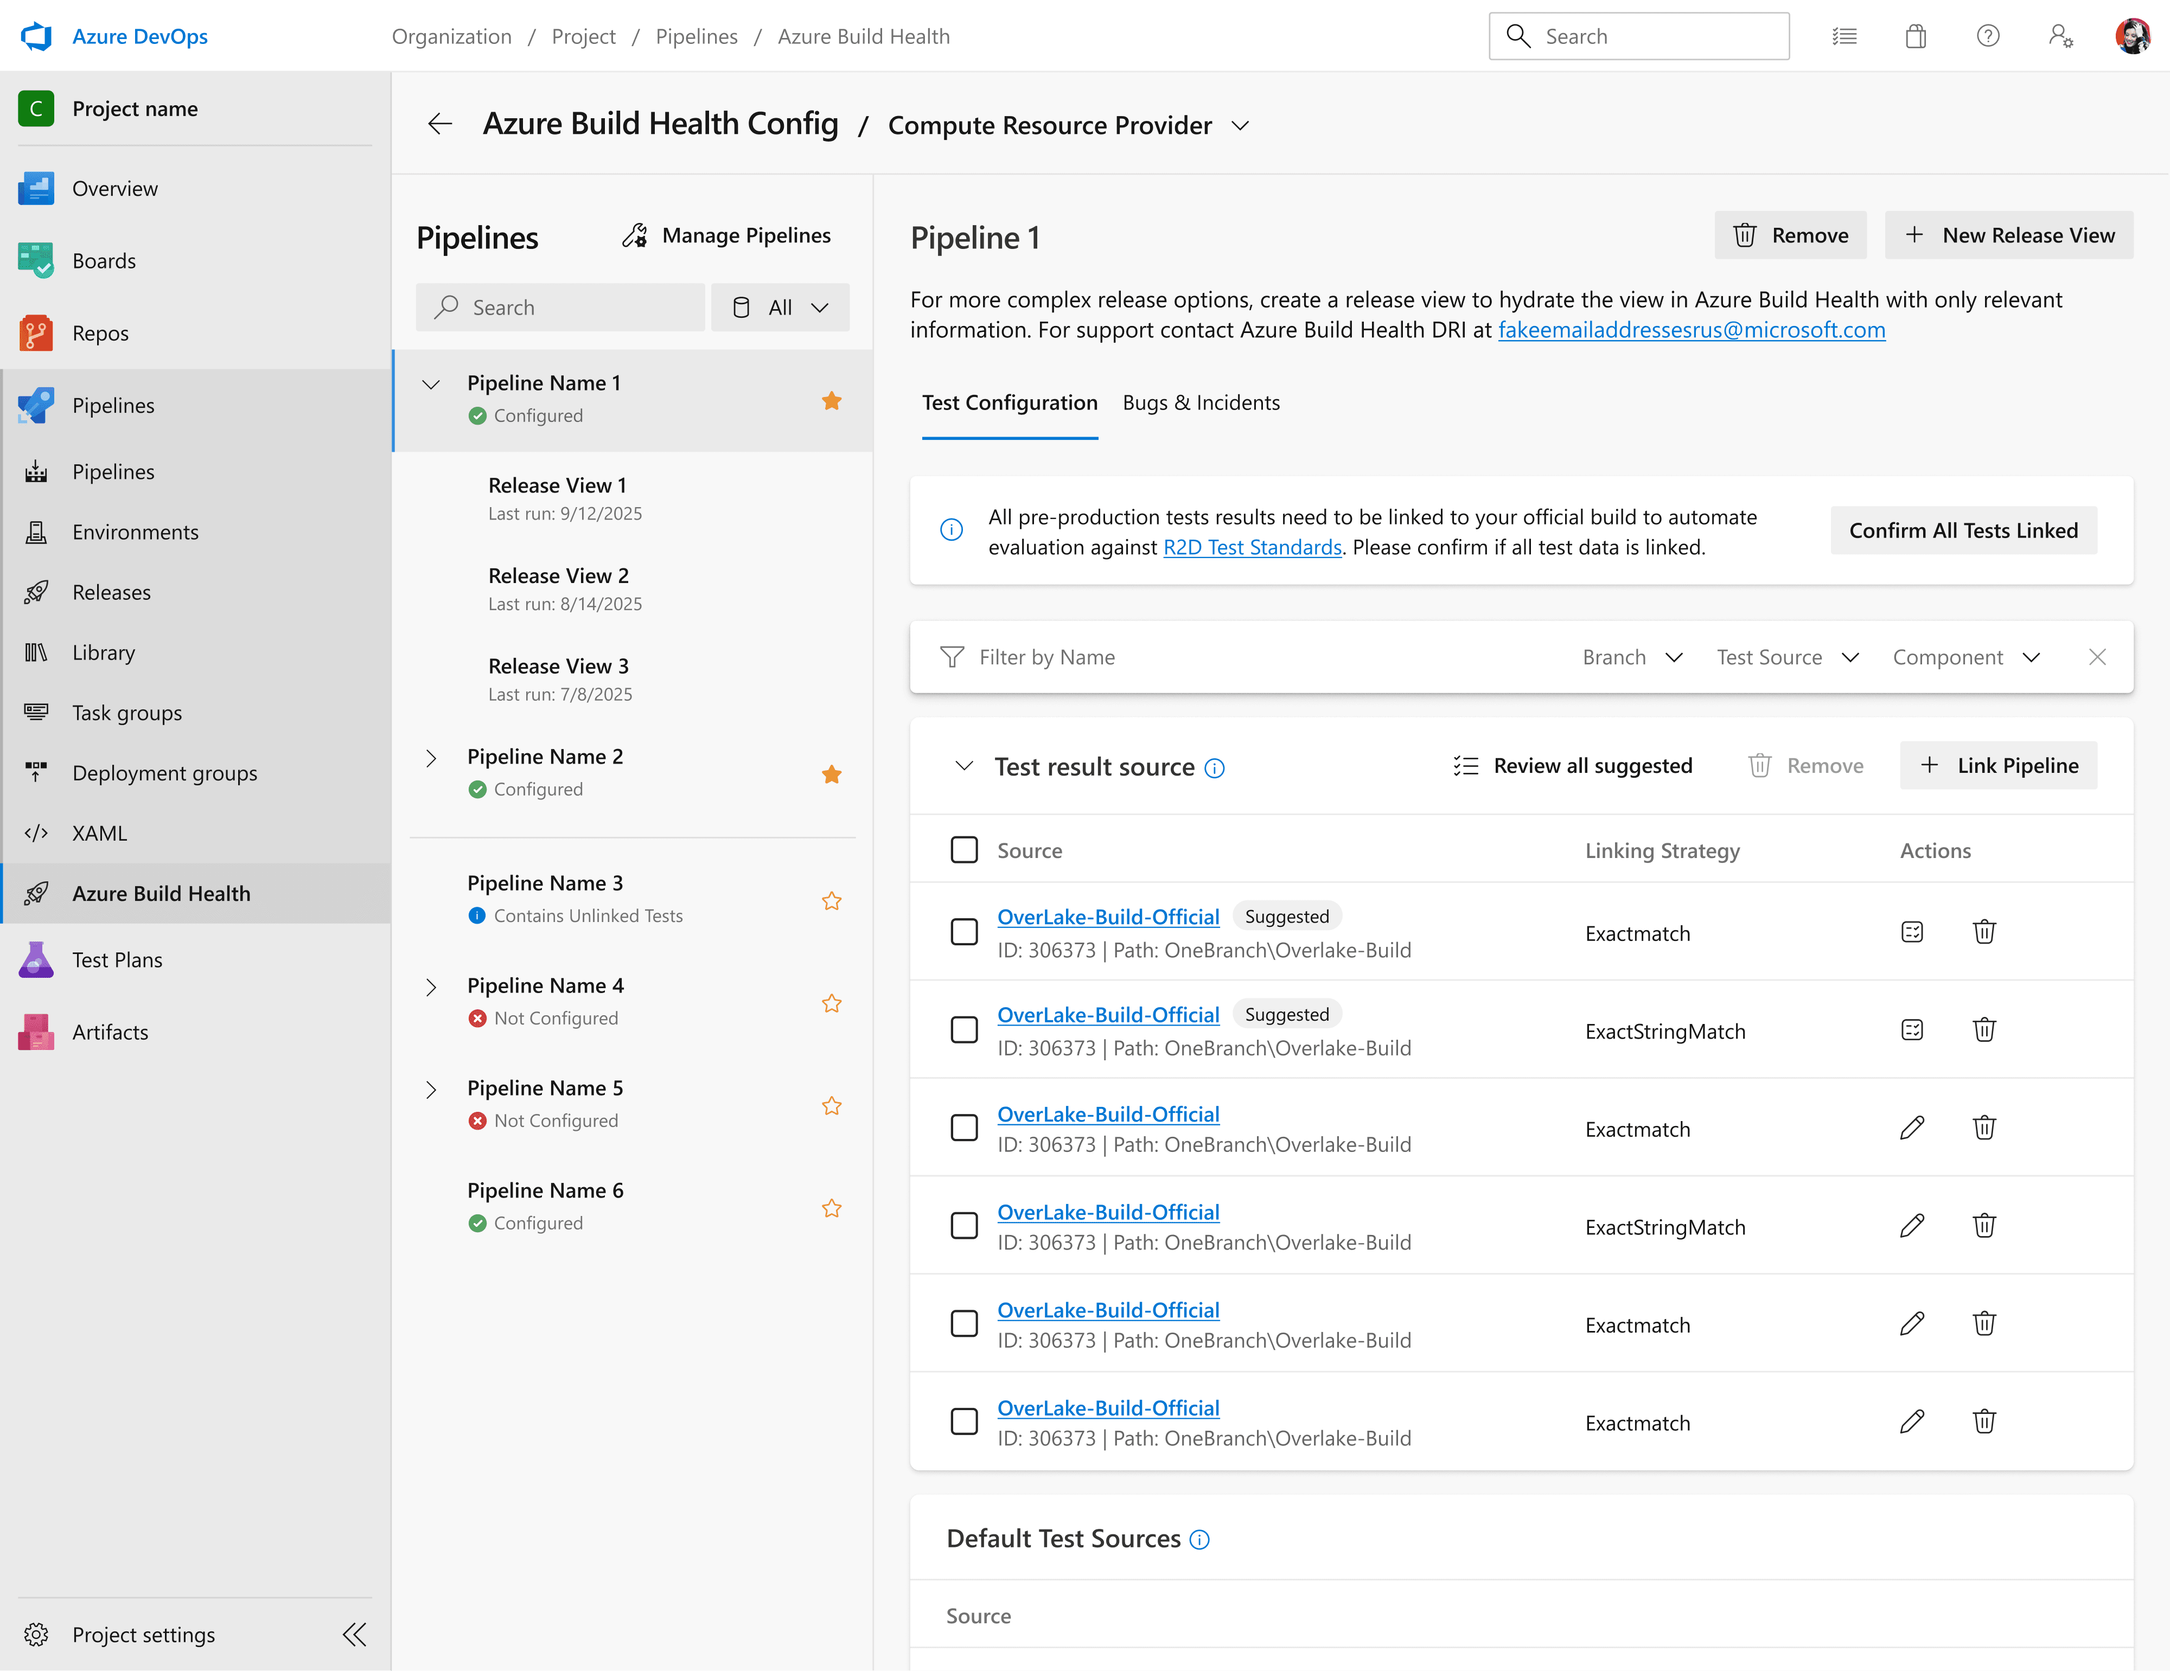Screen dimensions: 2170x1671
Task: Open the All pipelines filter dropdown
Action: click(780, 307)
